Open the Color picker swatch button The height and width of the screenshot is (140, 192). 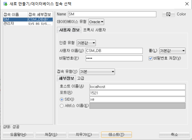168,14
